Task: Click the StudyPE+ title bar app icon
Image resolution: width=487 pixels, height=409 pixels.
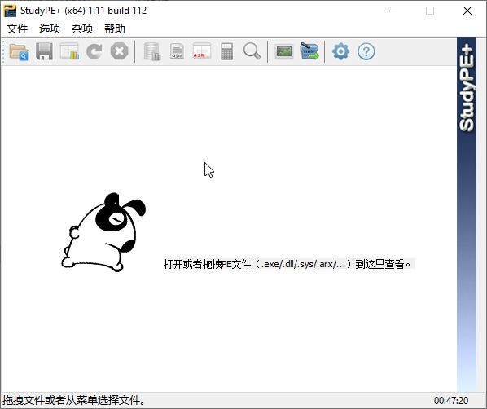Action: [10, 11]
